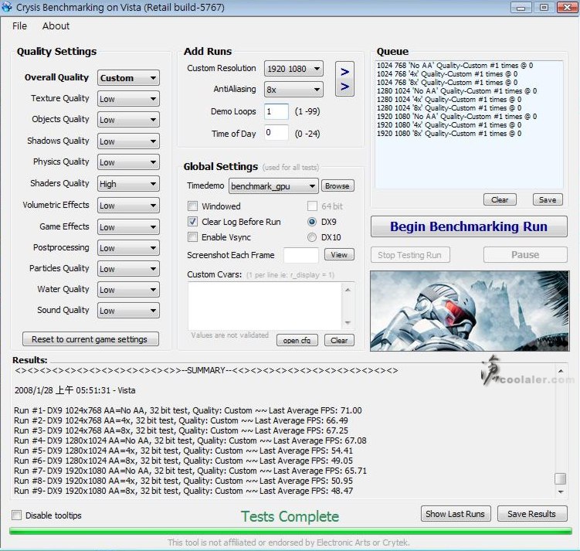This screenshot has width=580, height=551.
Task: Click Save under the Queue list
Action: 548,200
